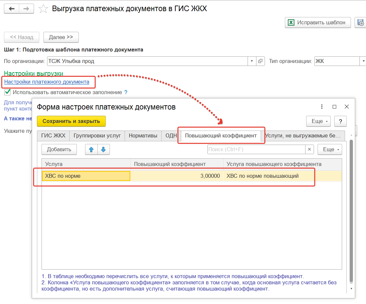This screenshot has width=366, height=304.
Task: Open the dialog's three-dot menu
Action: pos(322,107)
